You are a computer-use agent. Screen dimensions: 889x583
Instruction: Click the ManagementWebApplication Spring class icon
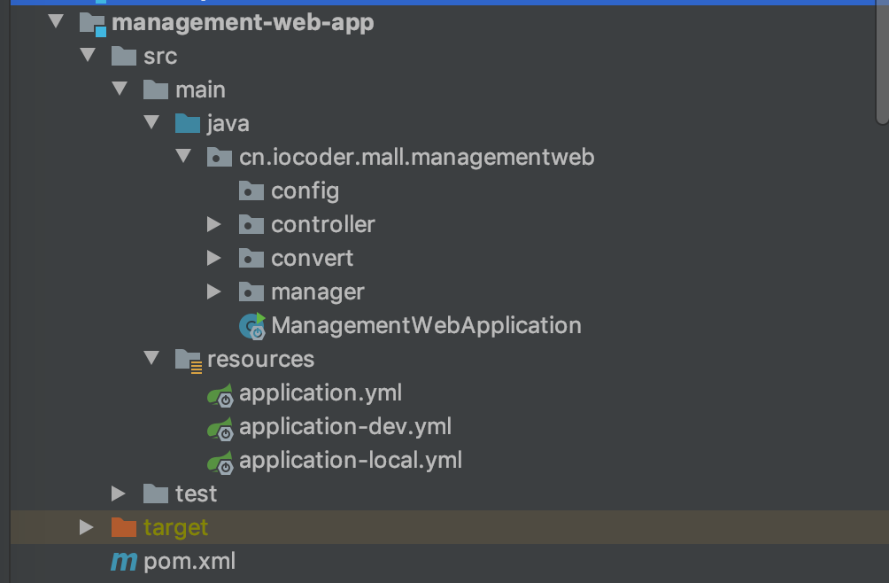pos(251,326)
